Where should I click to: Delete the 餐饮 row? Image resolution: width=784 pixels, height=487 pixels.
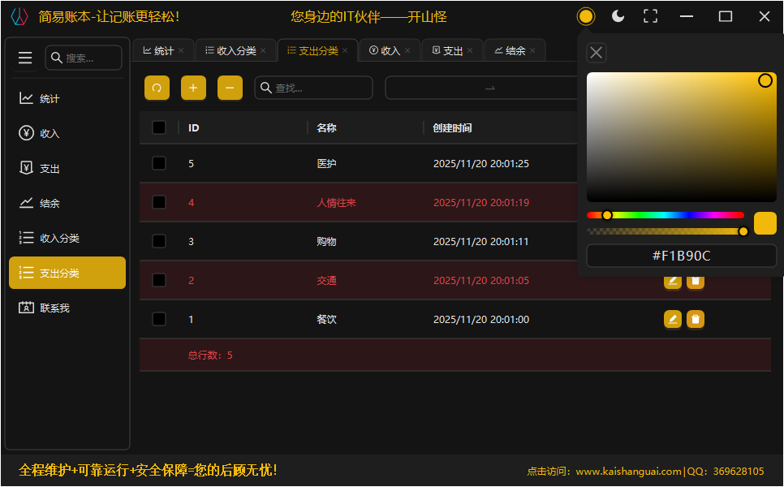[x=696, y=319]
